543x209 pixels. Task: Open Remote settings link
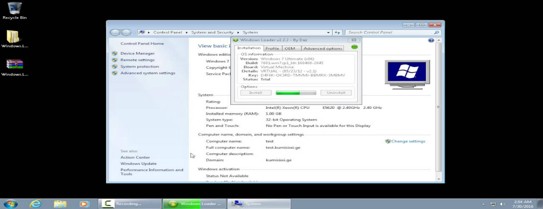[137, 60]
